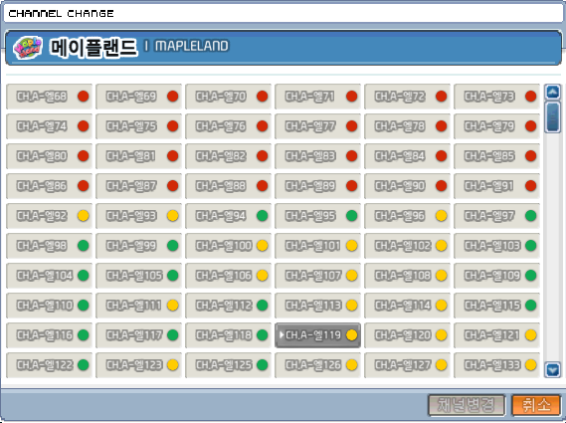The width and height of the screenshot is (566, 423).
Task: Switch to channel CH.A-엘114
Action: coord(407,306)
